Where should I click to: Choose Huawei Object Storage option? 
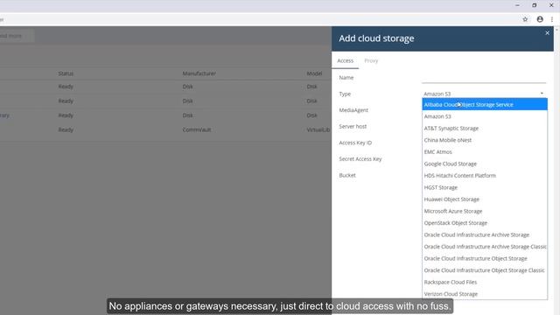[485, 199]
